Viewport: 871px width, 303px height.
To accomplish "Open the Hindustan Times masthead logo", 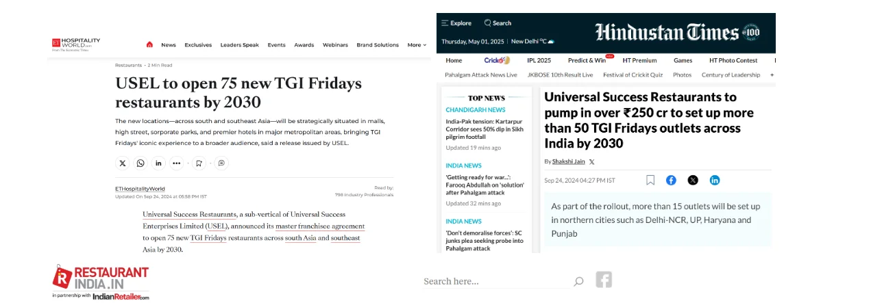I will tap(667, 32).
